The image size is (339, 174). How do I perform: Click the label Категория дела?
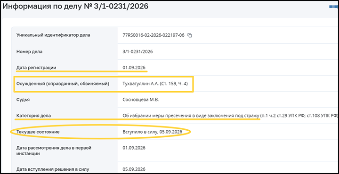coord(33,116)
